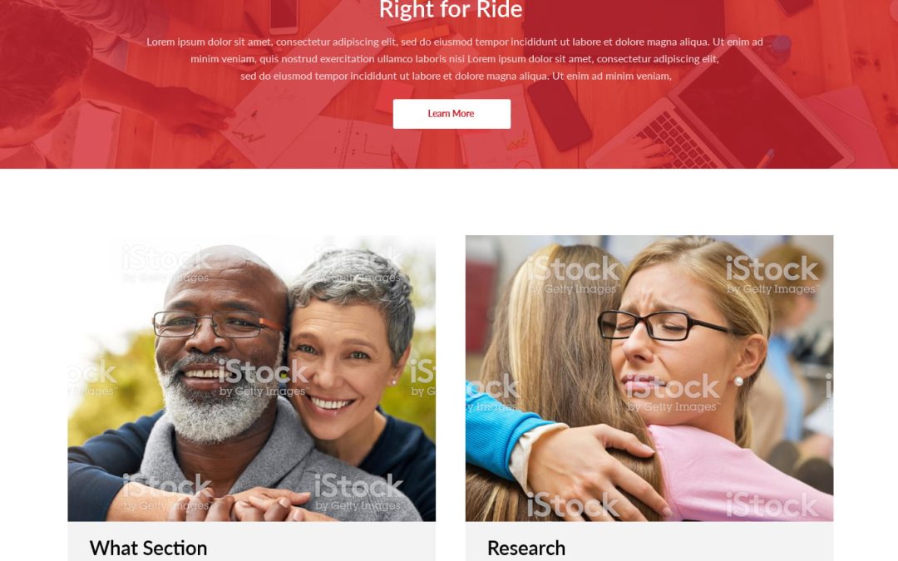
Task: Click the dark smartphone beside the Learn More button
Action: pos(559,115)
